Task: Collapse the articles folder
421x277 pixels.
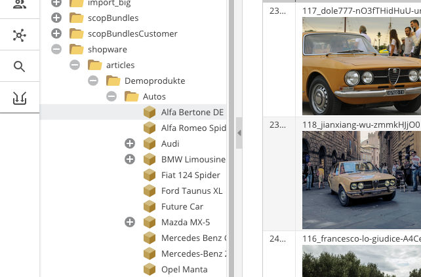Action: pyautogui.click(x=75, y=65)
